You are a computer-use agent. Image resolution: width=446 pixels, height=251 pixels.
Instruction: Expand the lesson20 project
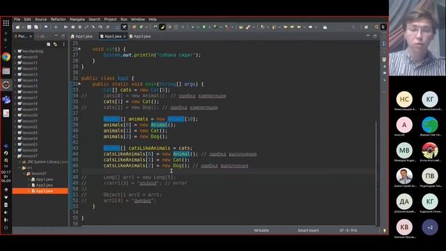(x=15, y=115)
